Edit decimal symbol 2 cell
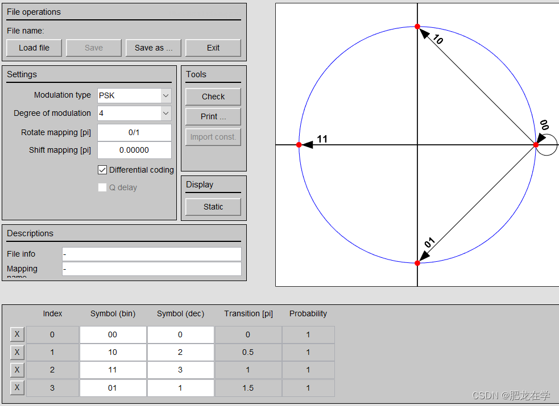The height and width of the screenshot is (406, 559). tap(181, 352)
